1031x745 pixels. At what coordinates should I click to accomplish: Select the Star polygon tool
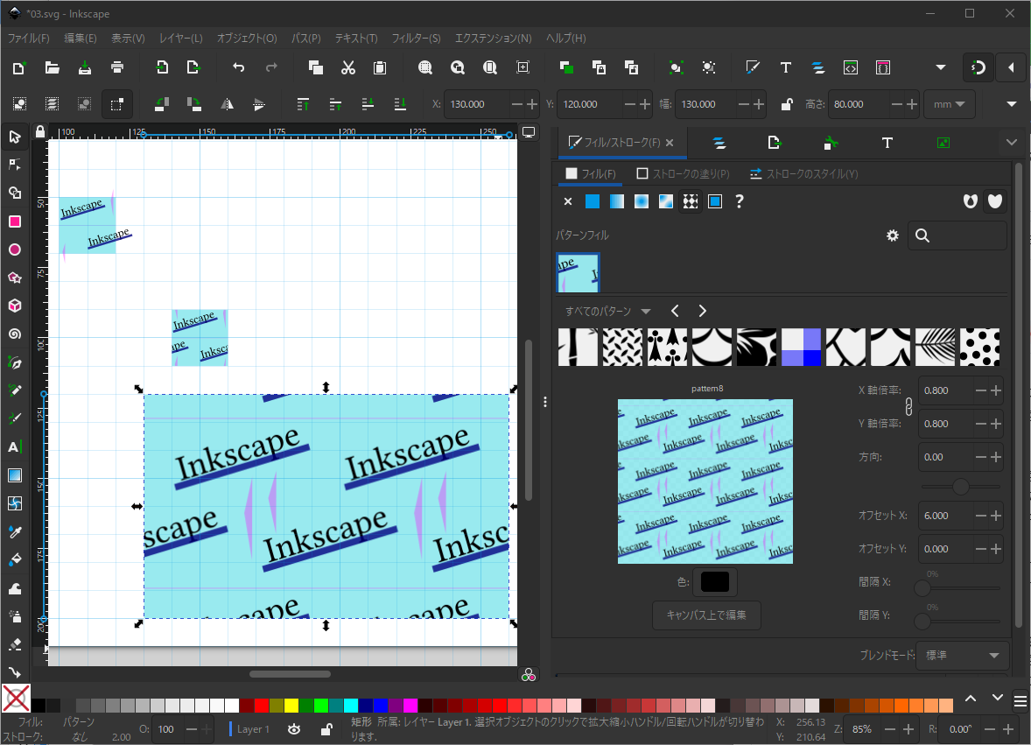(x=15, y=278)
